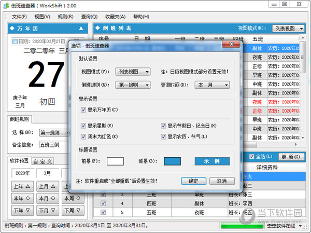Open the 文件(F) menu
The height and width of the screenshot is (233, 311).
tap(19, 17)
